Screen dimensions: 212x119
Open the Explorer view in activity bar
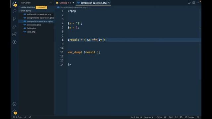(x=14, y=4)
